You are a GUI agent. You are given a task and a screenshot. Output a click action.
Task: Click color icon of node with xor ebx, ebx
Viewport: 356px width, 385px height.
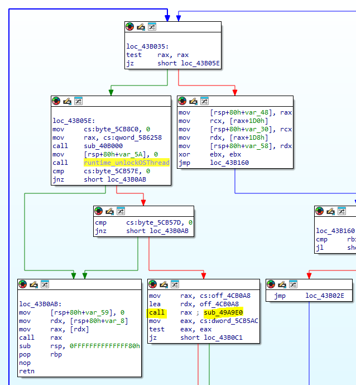tap(182, 101)
